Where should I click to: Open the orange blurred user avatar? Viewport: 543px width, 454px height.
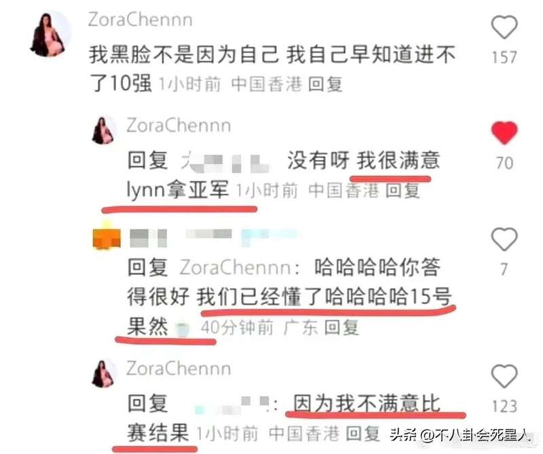click(x=107, y=237)
